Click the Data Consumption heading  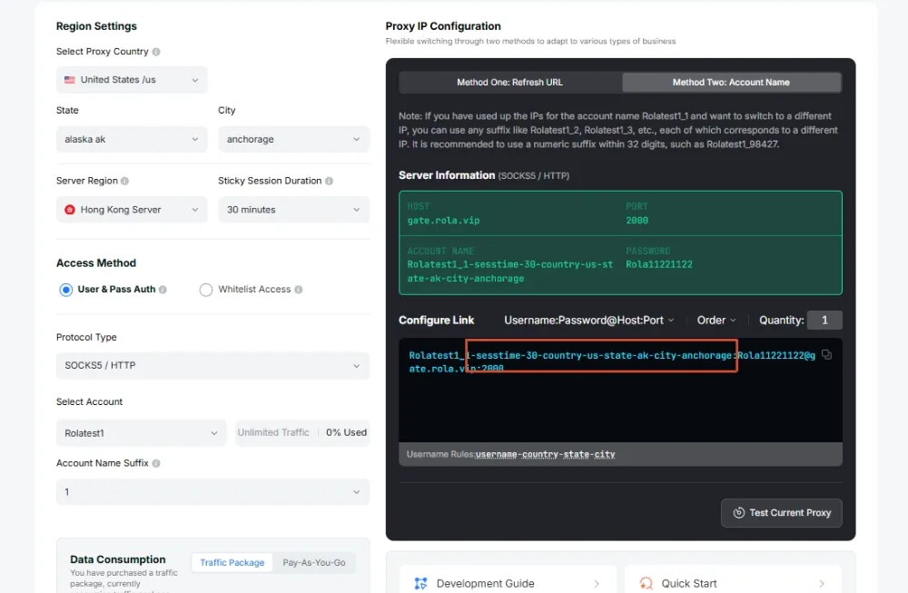click(x=117, y=559)
